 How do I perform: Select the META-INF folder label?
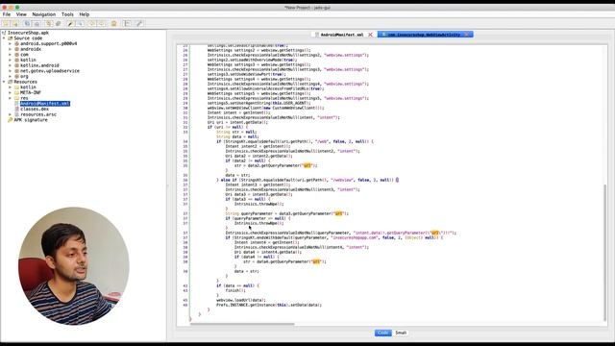tap(31, 93)
